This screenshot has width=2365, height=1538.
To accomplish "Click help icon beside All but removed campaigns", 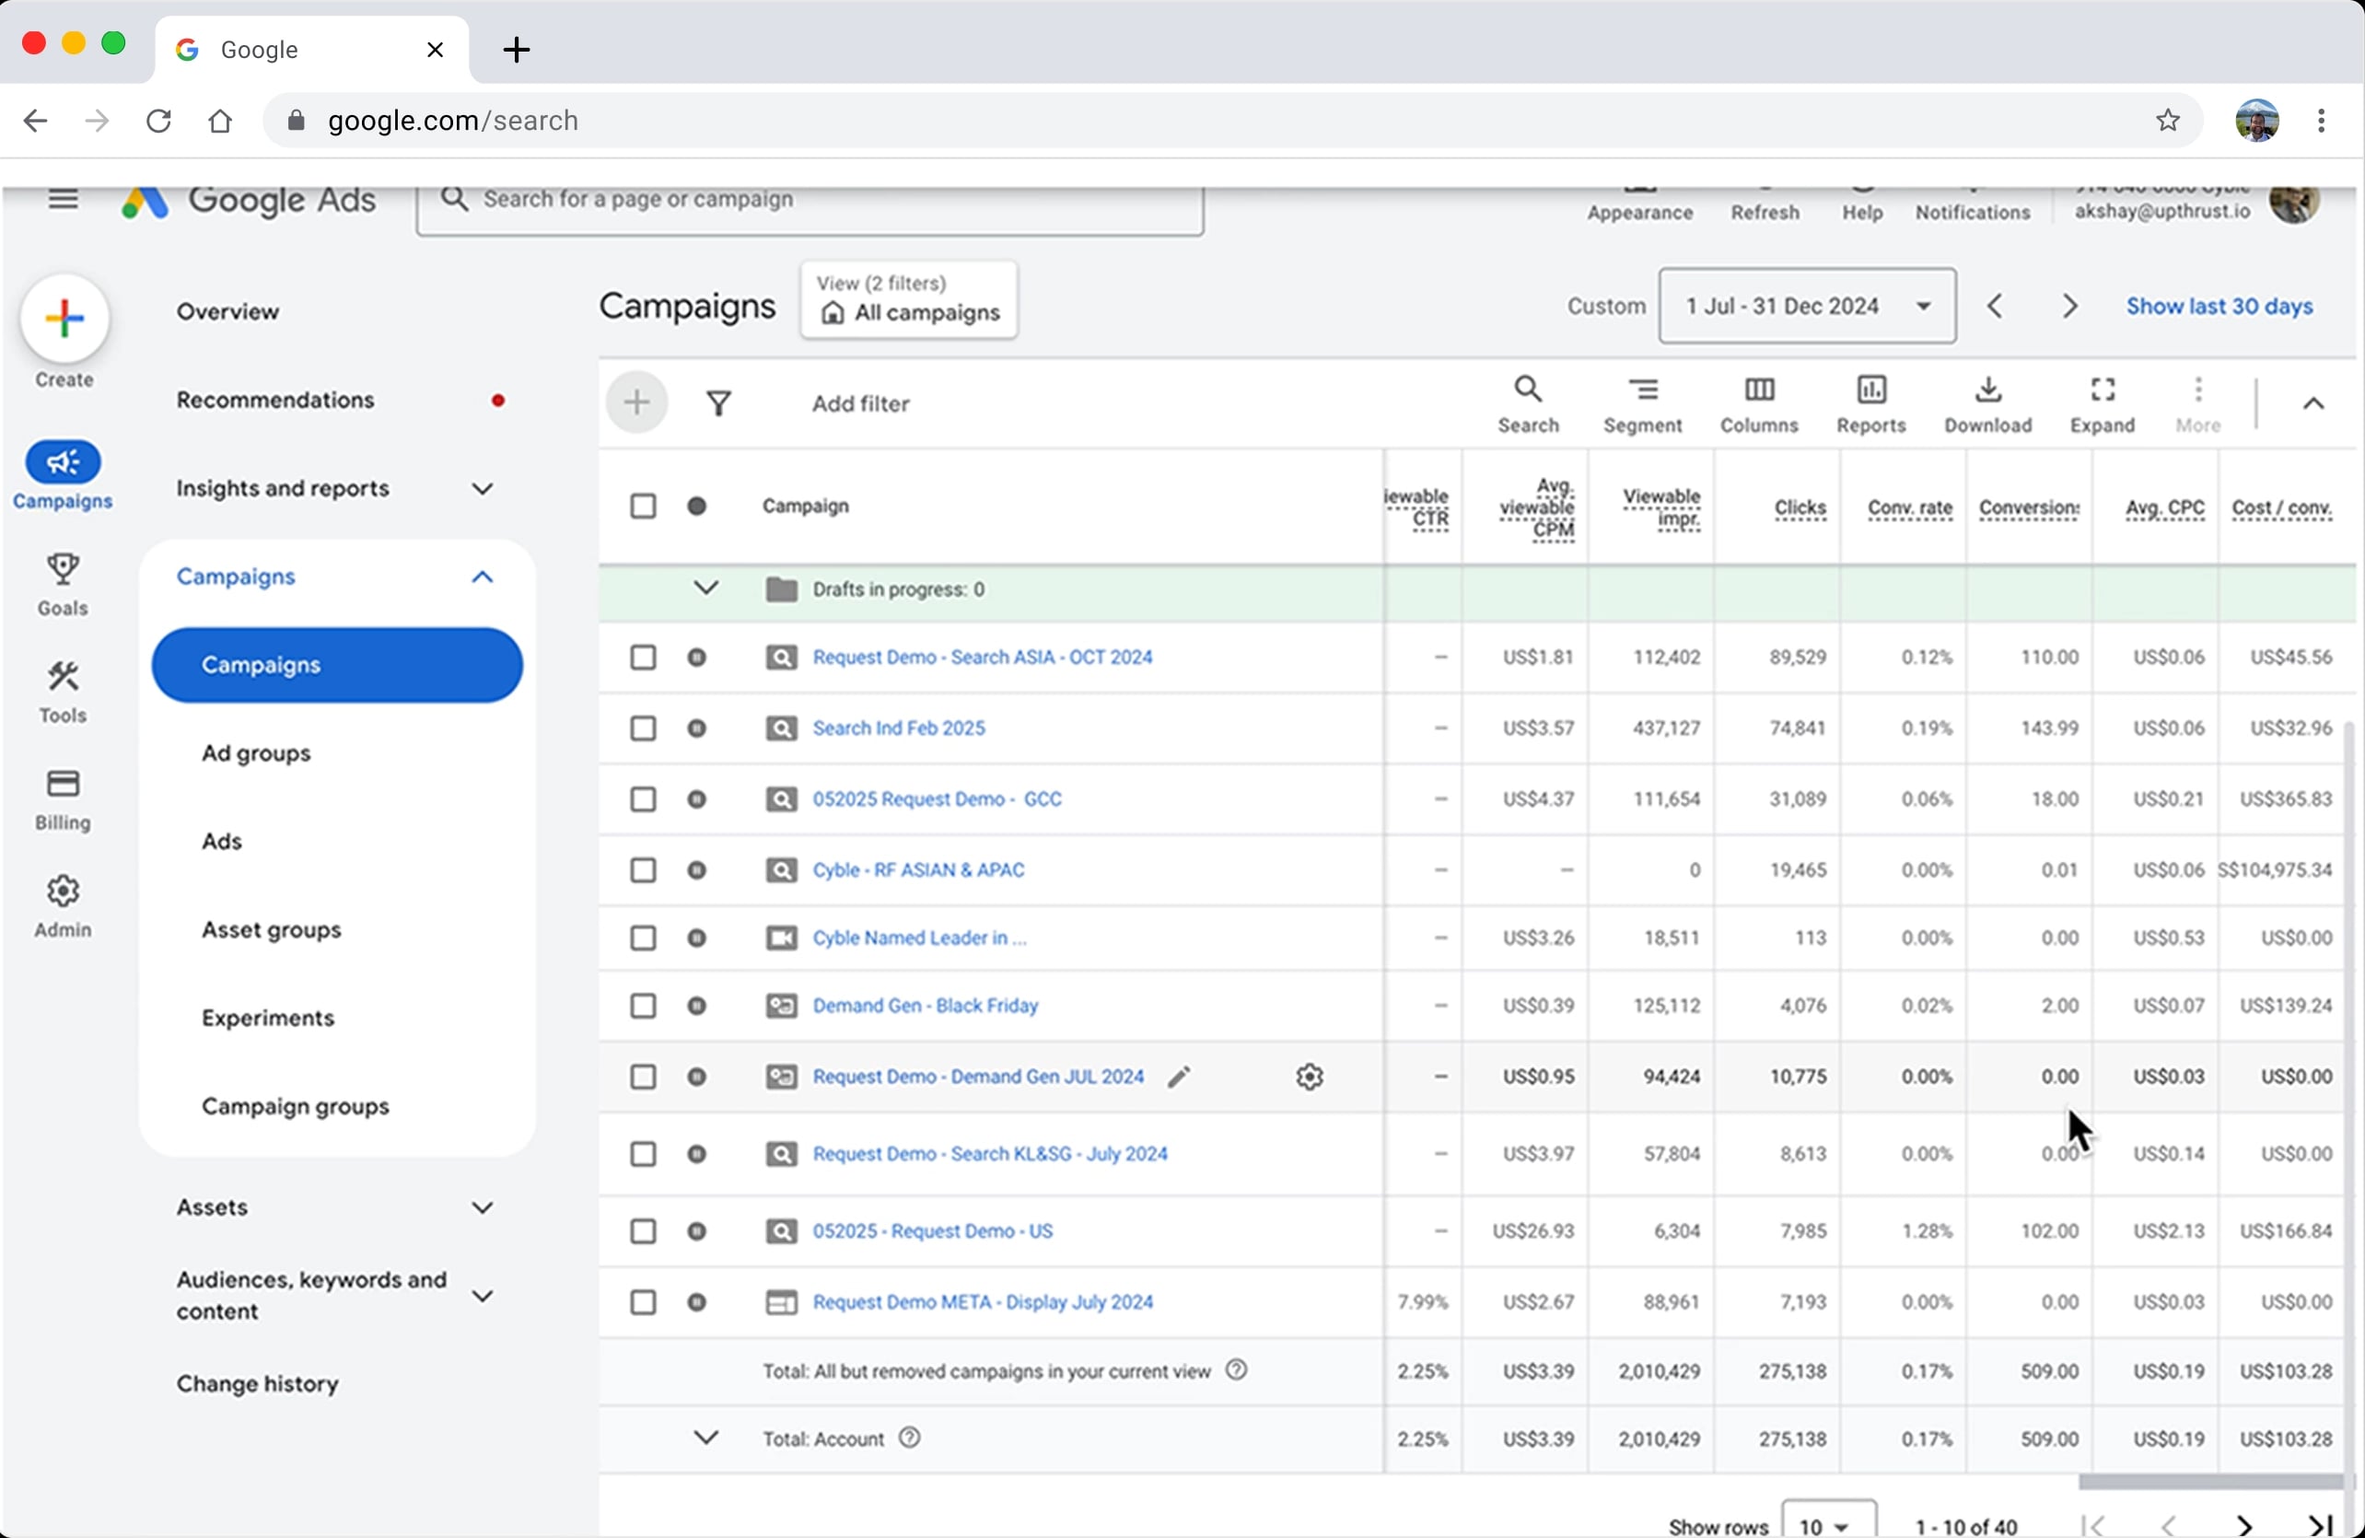I will point(1236,1370).
